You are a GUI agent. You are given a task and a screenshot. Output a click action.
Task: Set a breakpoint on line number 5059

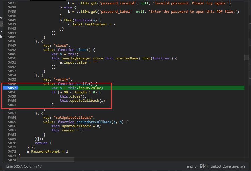click(12, 96)
